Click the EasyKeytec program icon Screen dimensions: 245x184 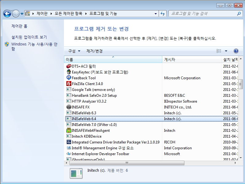69,72
